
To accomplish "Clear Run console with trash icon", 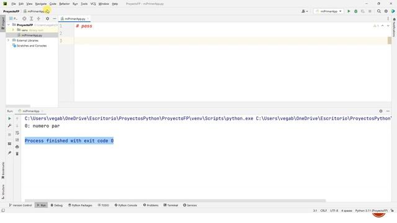I will pyautogui.click(x=17, y=154).
